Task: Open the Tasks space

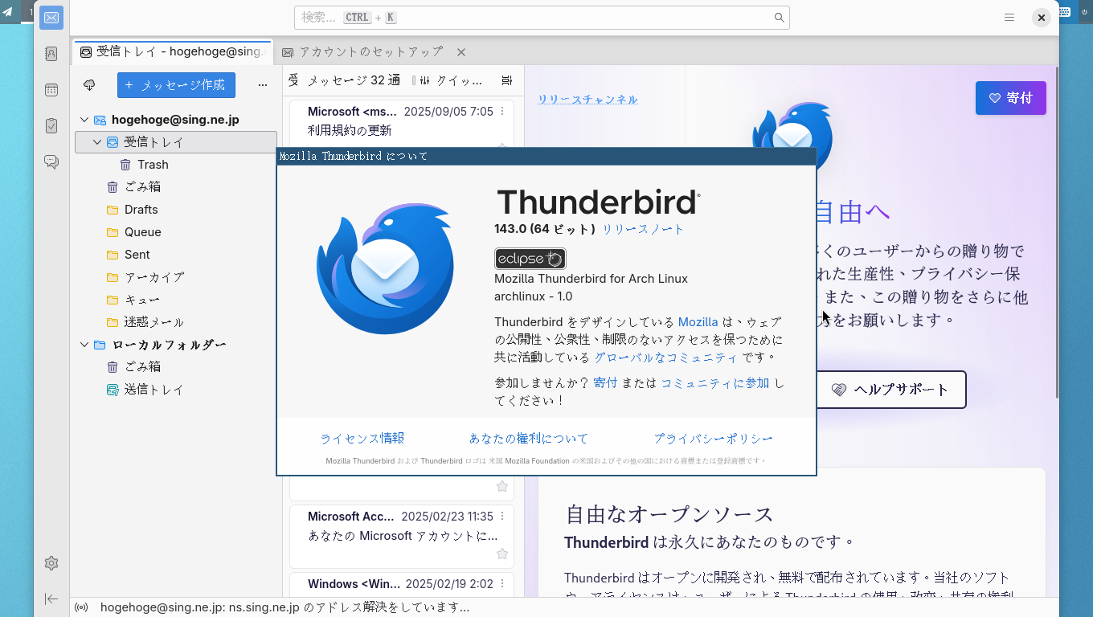Action: (51, 126)
